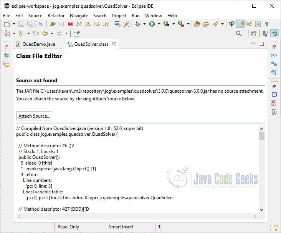Screen dimensions: 281x233
Task: Click the Disconnect icon
Action: coord(79,24)
